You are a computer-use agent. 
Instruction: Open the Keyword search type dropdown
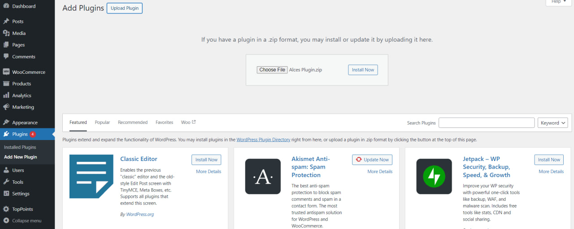click(x=552, y=123)
